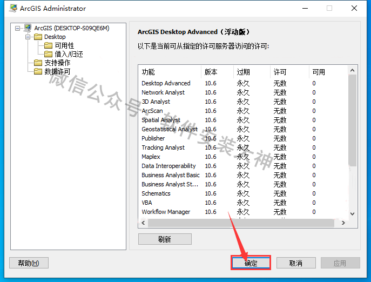Select the Desktop tree label
This screenshot has width=371, height=282.
click(55, 37)
